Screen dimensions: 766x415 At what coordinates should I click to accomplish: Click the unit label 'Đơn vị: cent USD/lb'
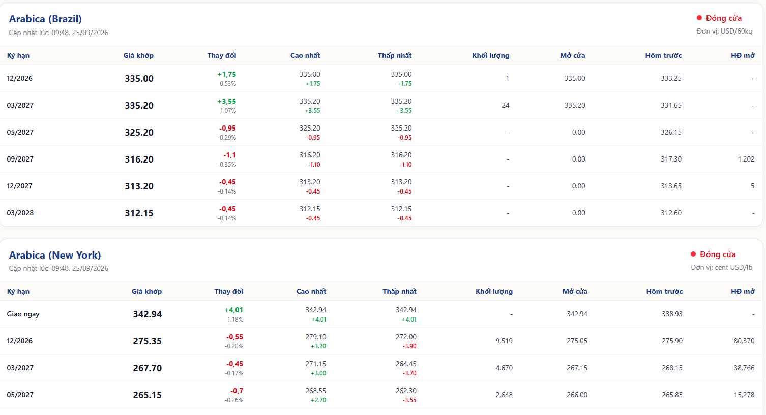721,267
